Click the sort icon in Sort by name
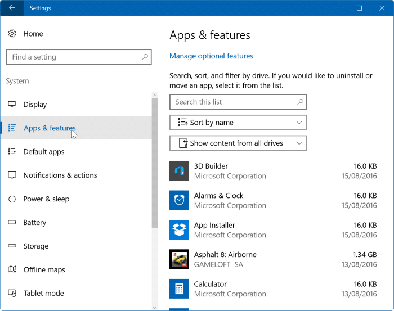Image resolution: width=394 pixels, height=311 pixels. coord(182,122)
